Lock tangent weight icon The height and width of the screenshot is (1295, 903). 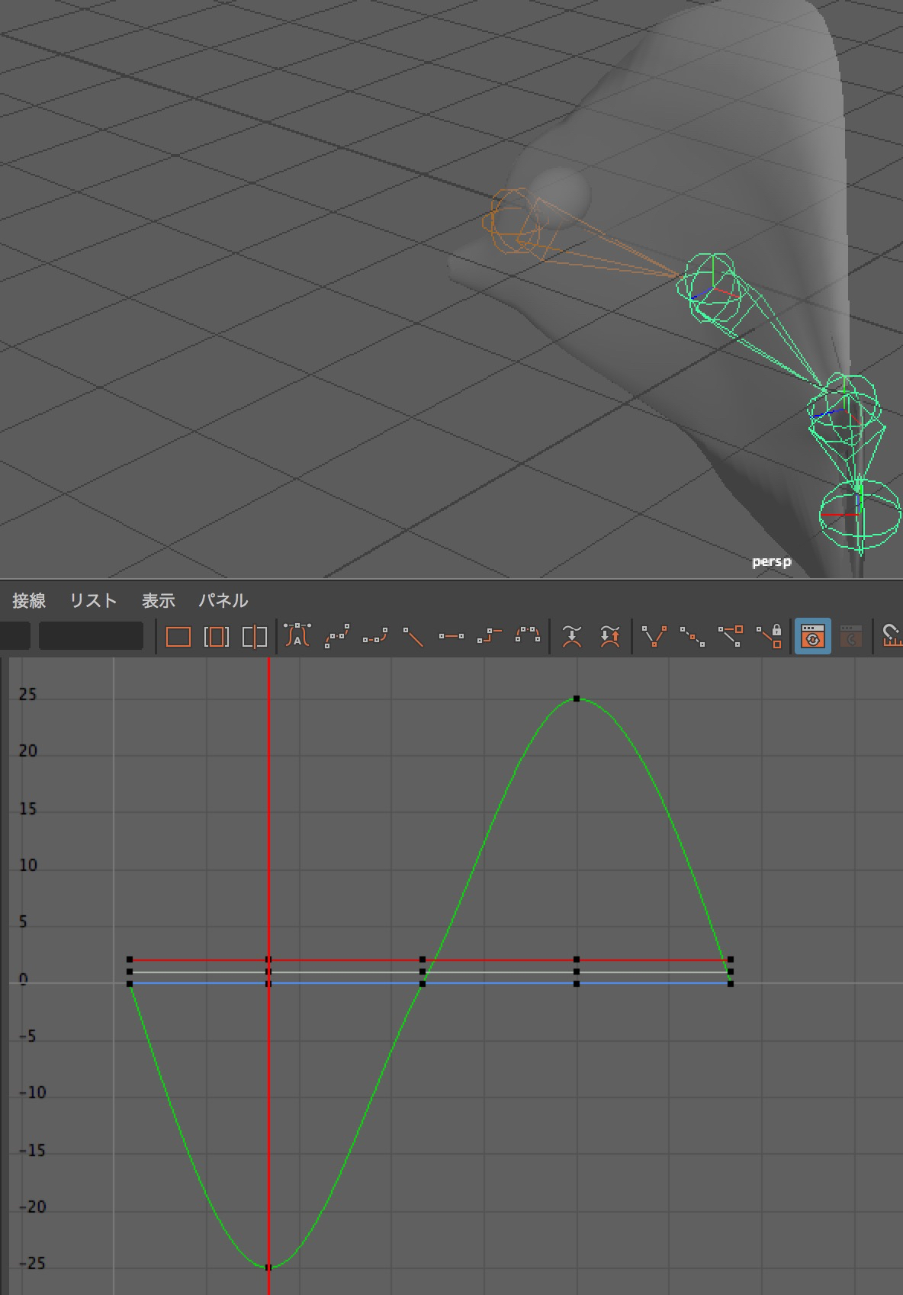[x=769, y=636]
